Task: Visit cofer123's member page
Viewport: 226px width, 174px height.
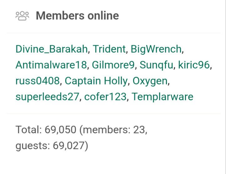Action: 106,97
